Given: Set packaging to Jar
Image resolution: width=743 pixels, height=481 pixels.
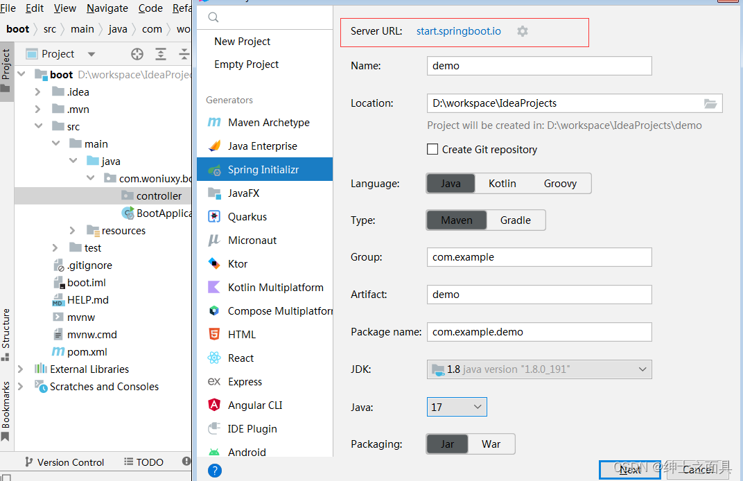Looking at the screenshot, I should click(x=447, y=444).
